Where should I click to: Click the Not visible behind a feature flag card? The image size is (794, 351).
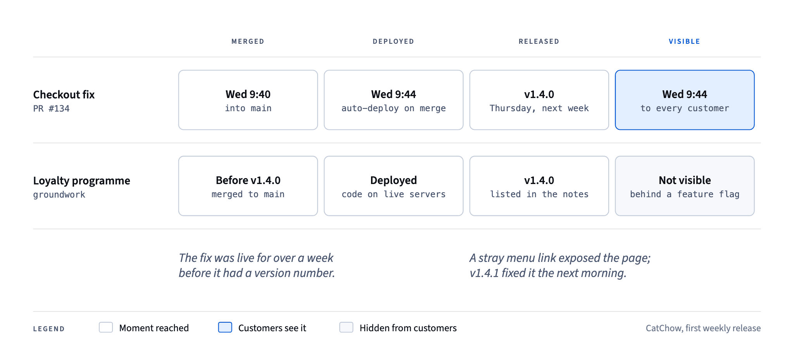tap(685, 186)
